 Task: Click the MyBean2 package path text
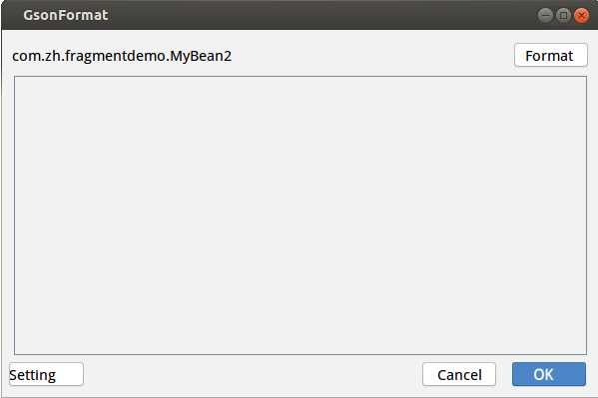click(122, 56)
